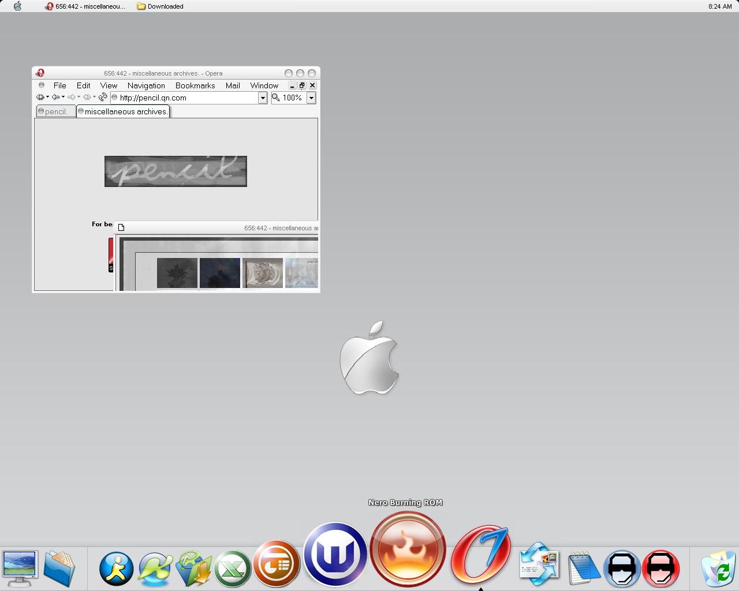The height and width of the screenshot is (591, 739).
Task: Click the grey circle icon left of File
Action: click(x=42, y=85)
